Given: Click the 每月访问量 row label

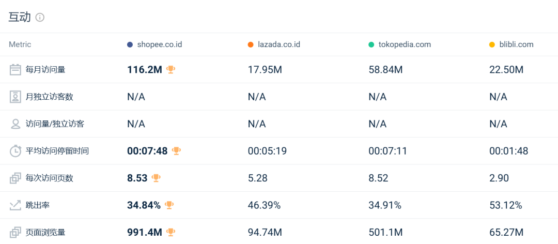Looking at the screenshot, I should [45, 69].
